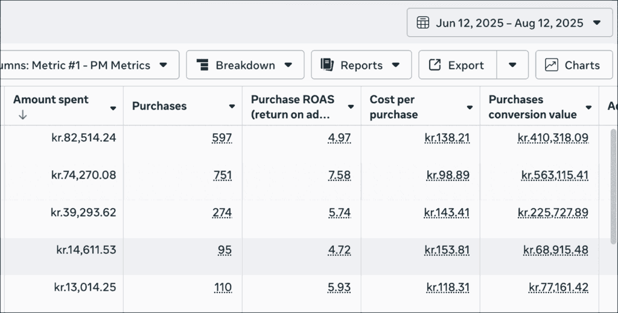Click the Breakdown stacked-bars icon
This screenshot has width=618, height=313.
(202, 65)
